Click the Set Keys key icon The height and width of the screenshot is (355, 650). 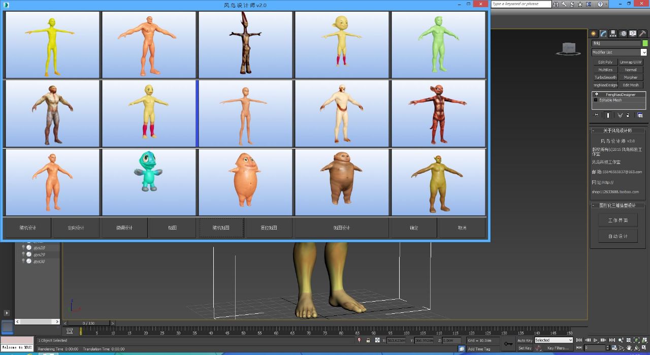tap(508, 344)
